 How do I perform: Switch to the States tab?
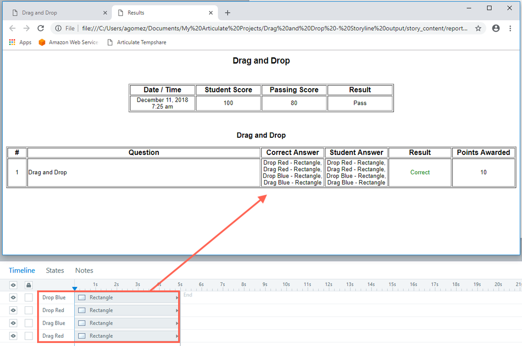[x=55, y=270]
